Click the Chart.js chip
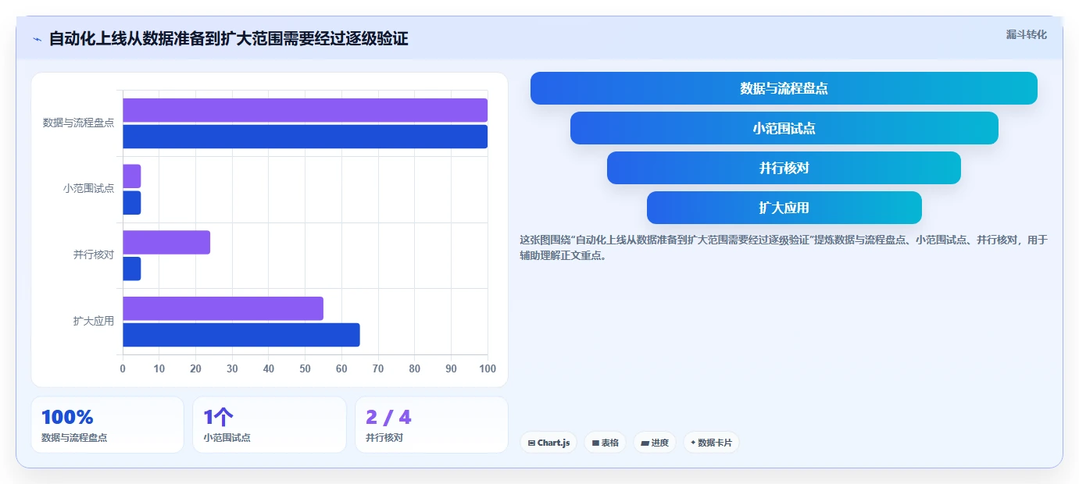The height and width of the screenshot is (484, 1079). coord(548,443)
